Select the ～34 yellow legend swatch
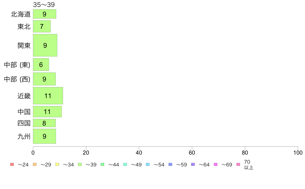 [57, 164]
